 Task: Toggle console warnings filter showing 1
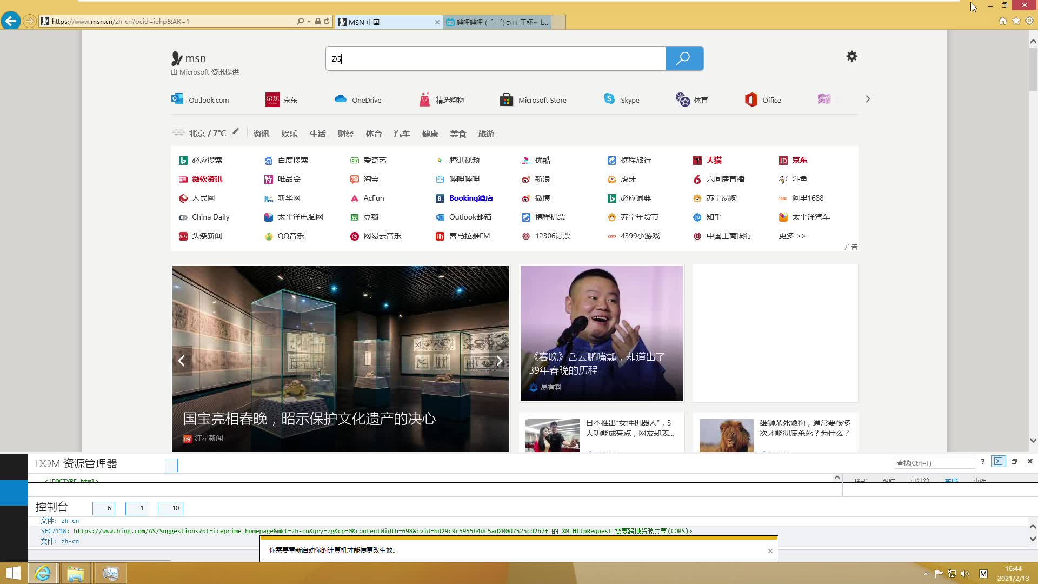[x=136, y=508]
